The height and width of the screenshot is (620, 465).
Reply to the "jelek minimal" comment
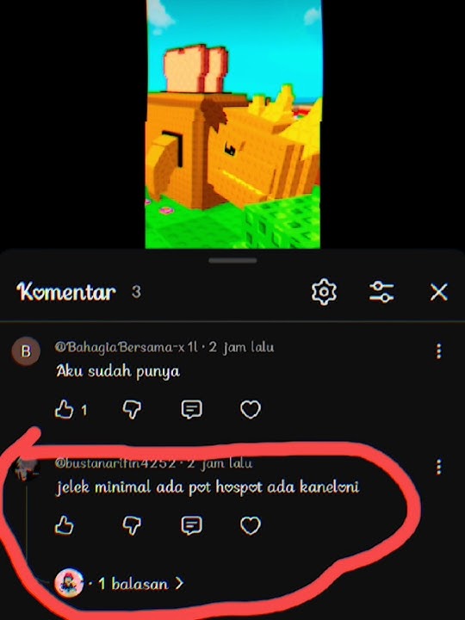coord(191,526)
